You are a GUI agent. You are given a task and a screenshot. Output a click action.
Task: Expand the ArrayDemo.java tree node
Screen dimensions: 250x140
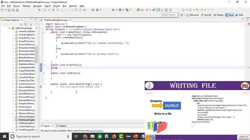(13, 41)
